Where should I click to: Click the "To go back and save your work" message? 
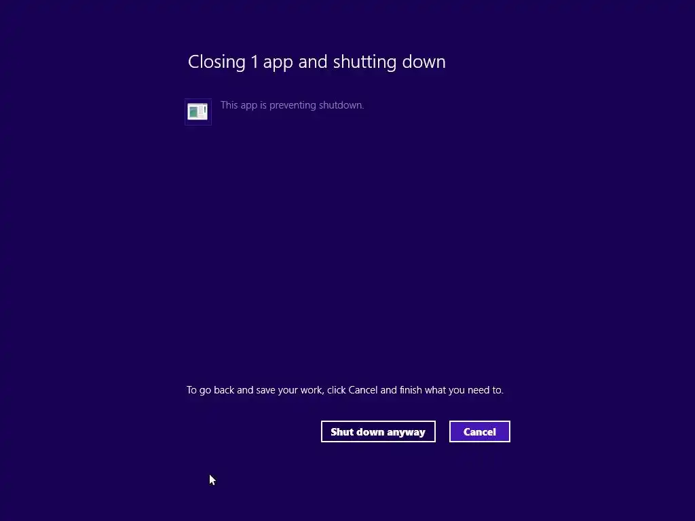coord(345,390)
